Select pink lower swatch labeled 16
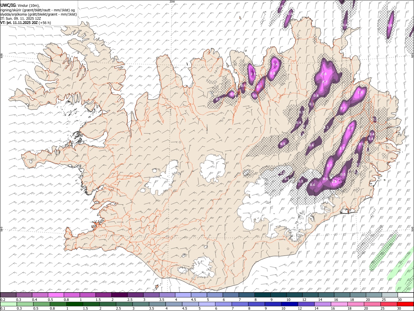 [339, 304]
